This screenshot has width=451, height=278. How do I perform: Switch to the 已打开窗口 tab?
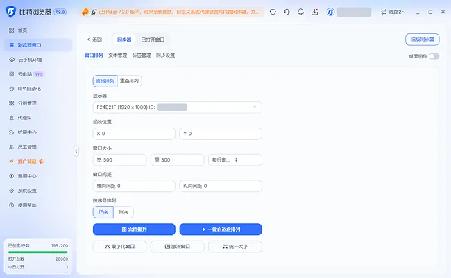[153, 40]
